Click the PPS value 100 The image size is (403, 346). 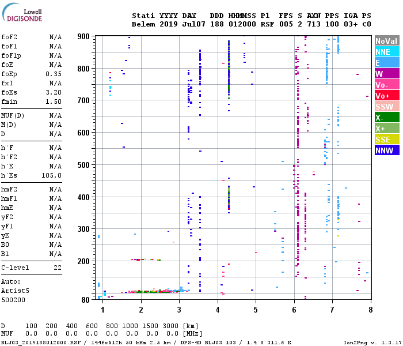click(x=332, y=24)
